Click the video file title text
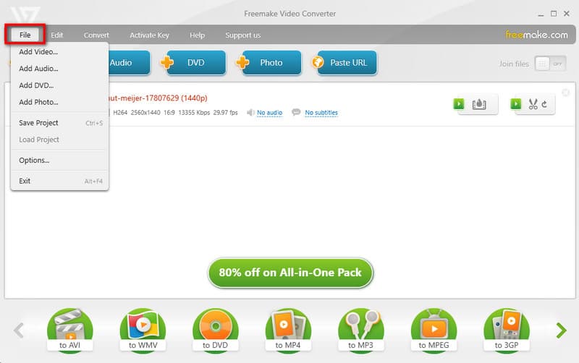 point(158,98)
